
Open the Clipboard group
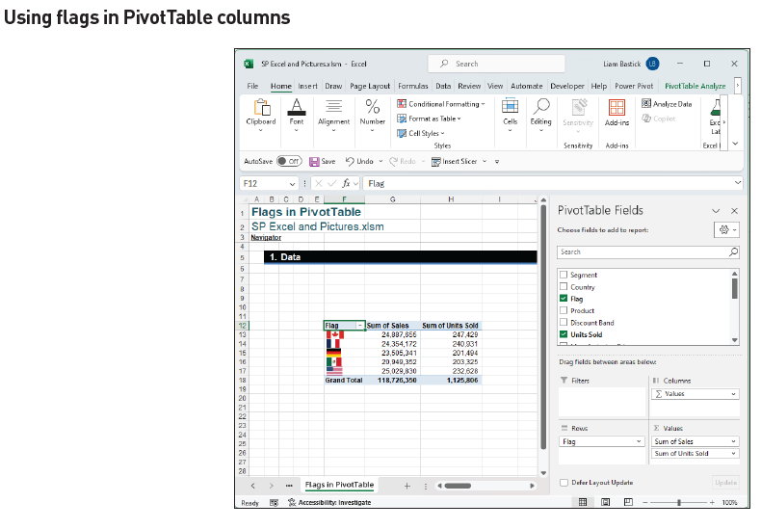click(x=261, y=115)
